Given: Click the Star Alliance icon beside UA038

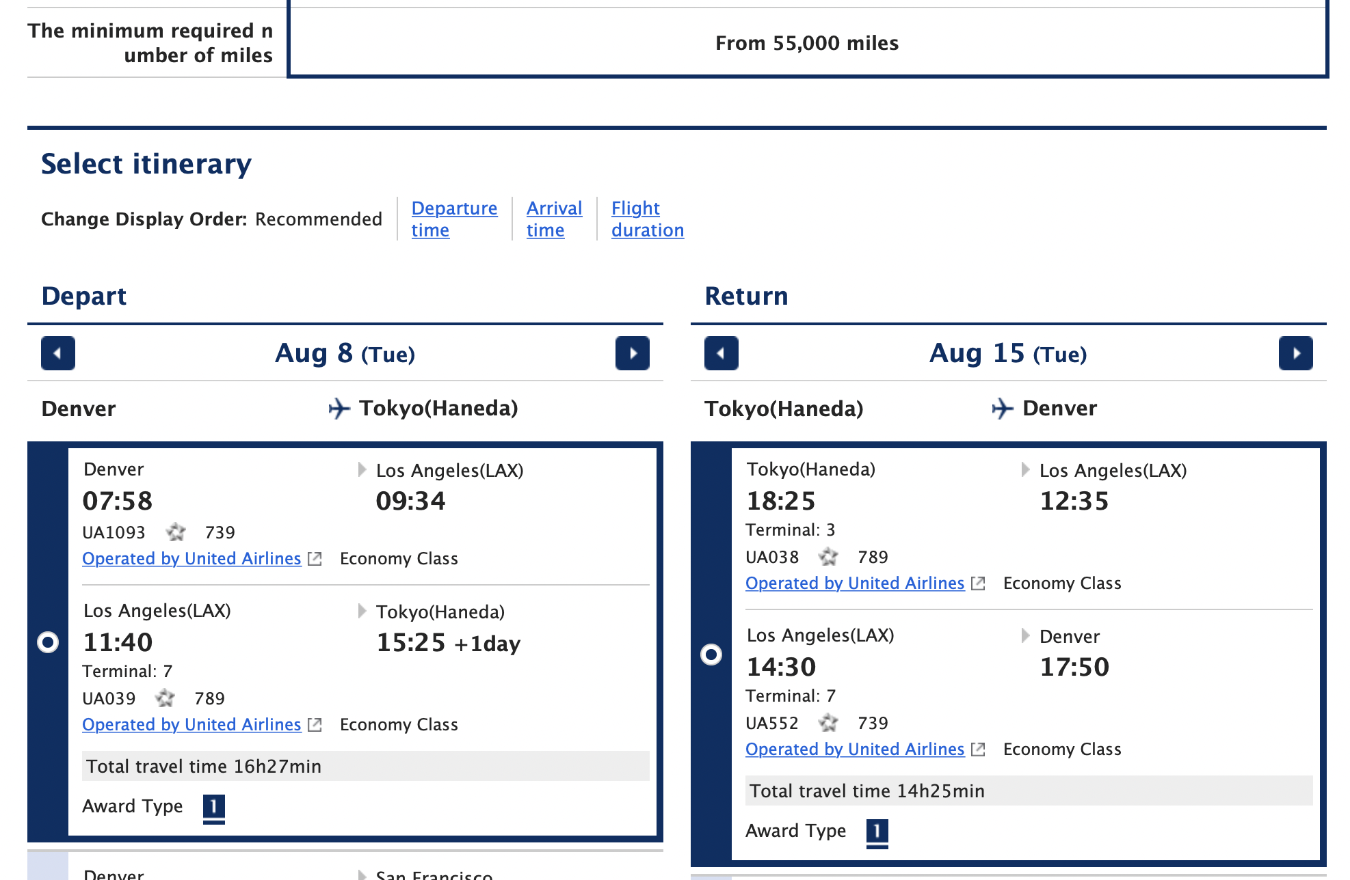Looking at the screenshot, I should 828,557.
